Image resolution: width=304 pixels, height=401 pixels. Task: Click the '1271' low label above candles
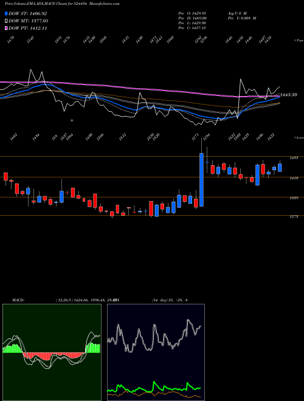(x=196, y=138)
